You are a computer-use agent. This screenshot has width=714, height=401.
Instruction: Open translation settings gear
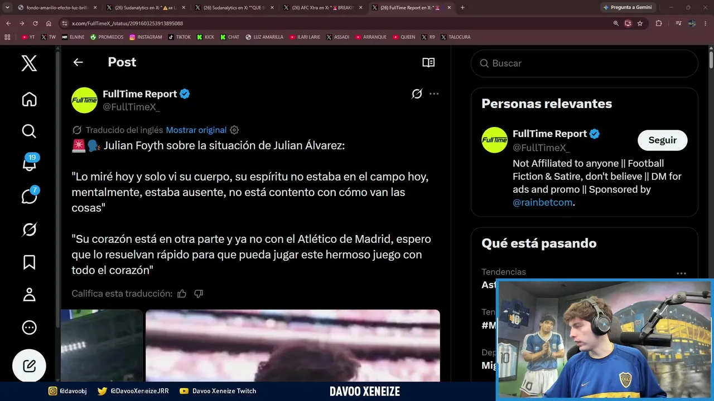point(234,130)
